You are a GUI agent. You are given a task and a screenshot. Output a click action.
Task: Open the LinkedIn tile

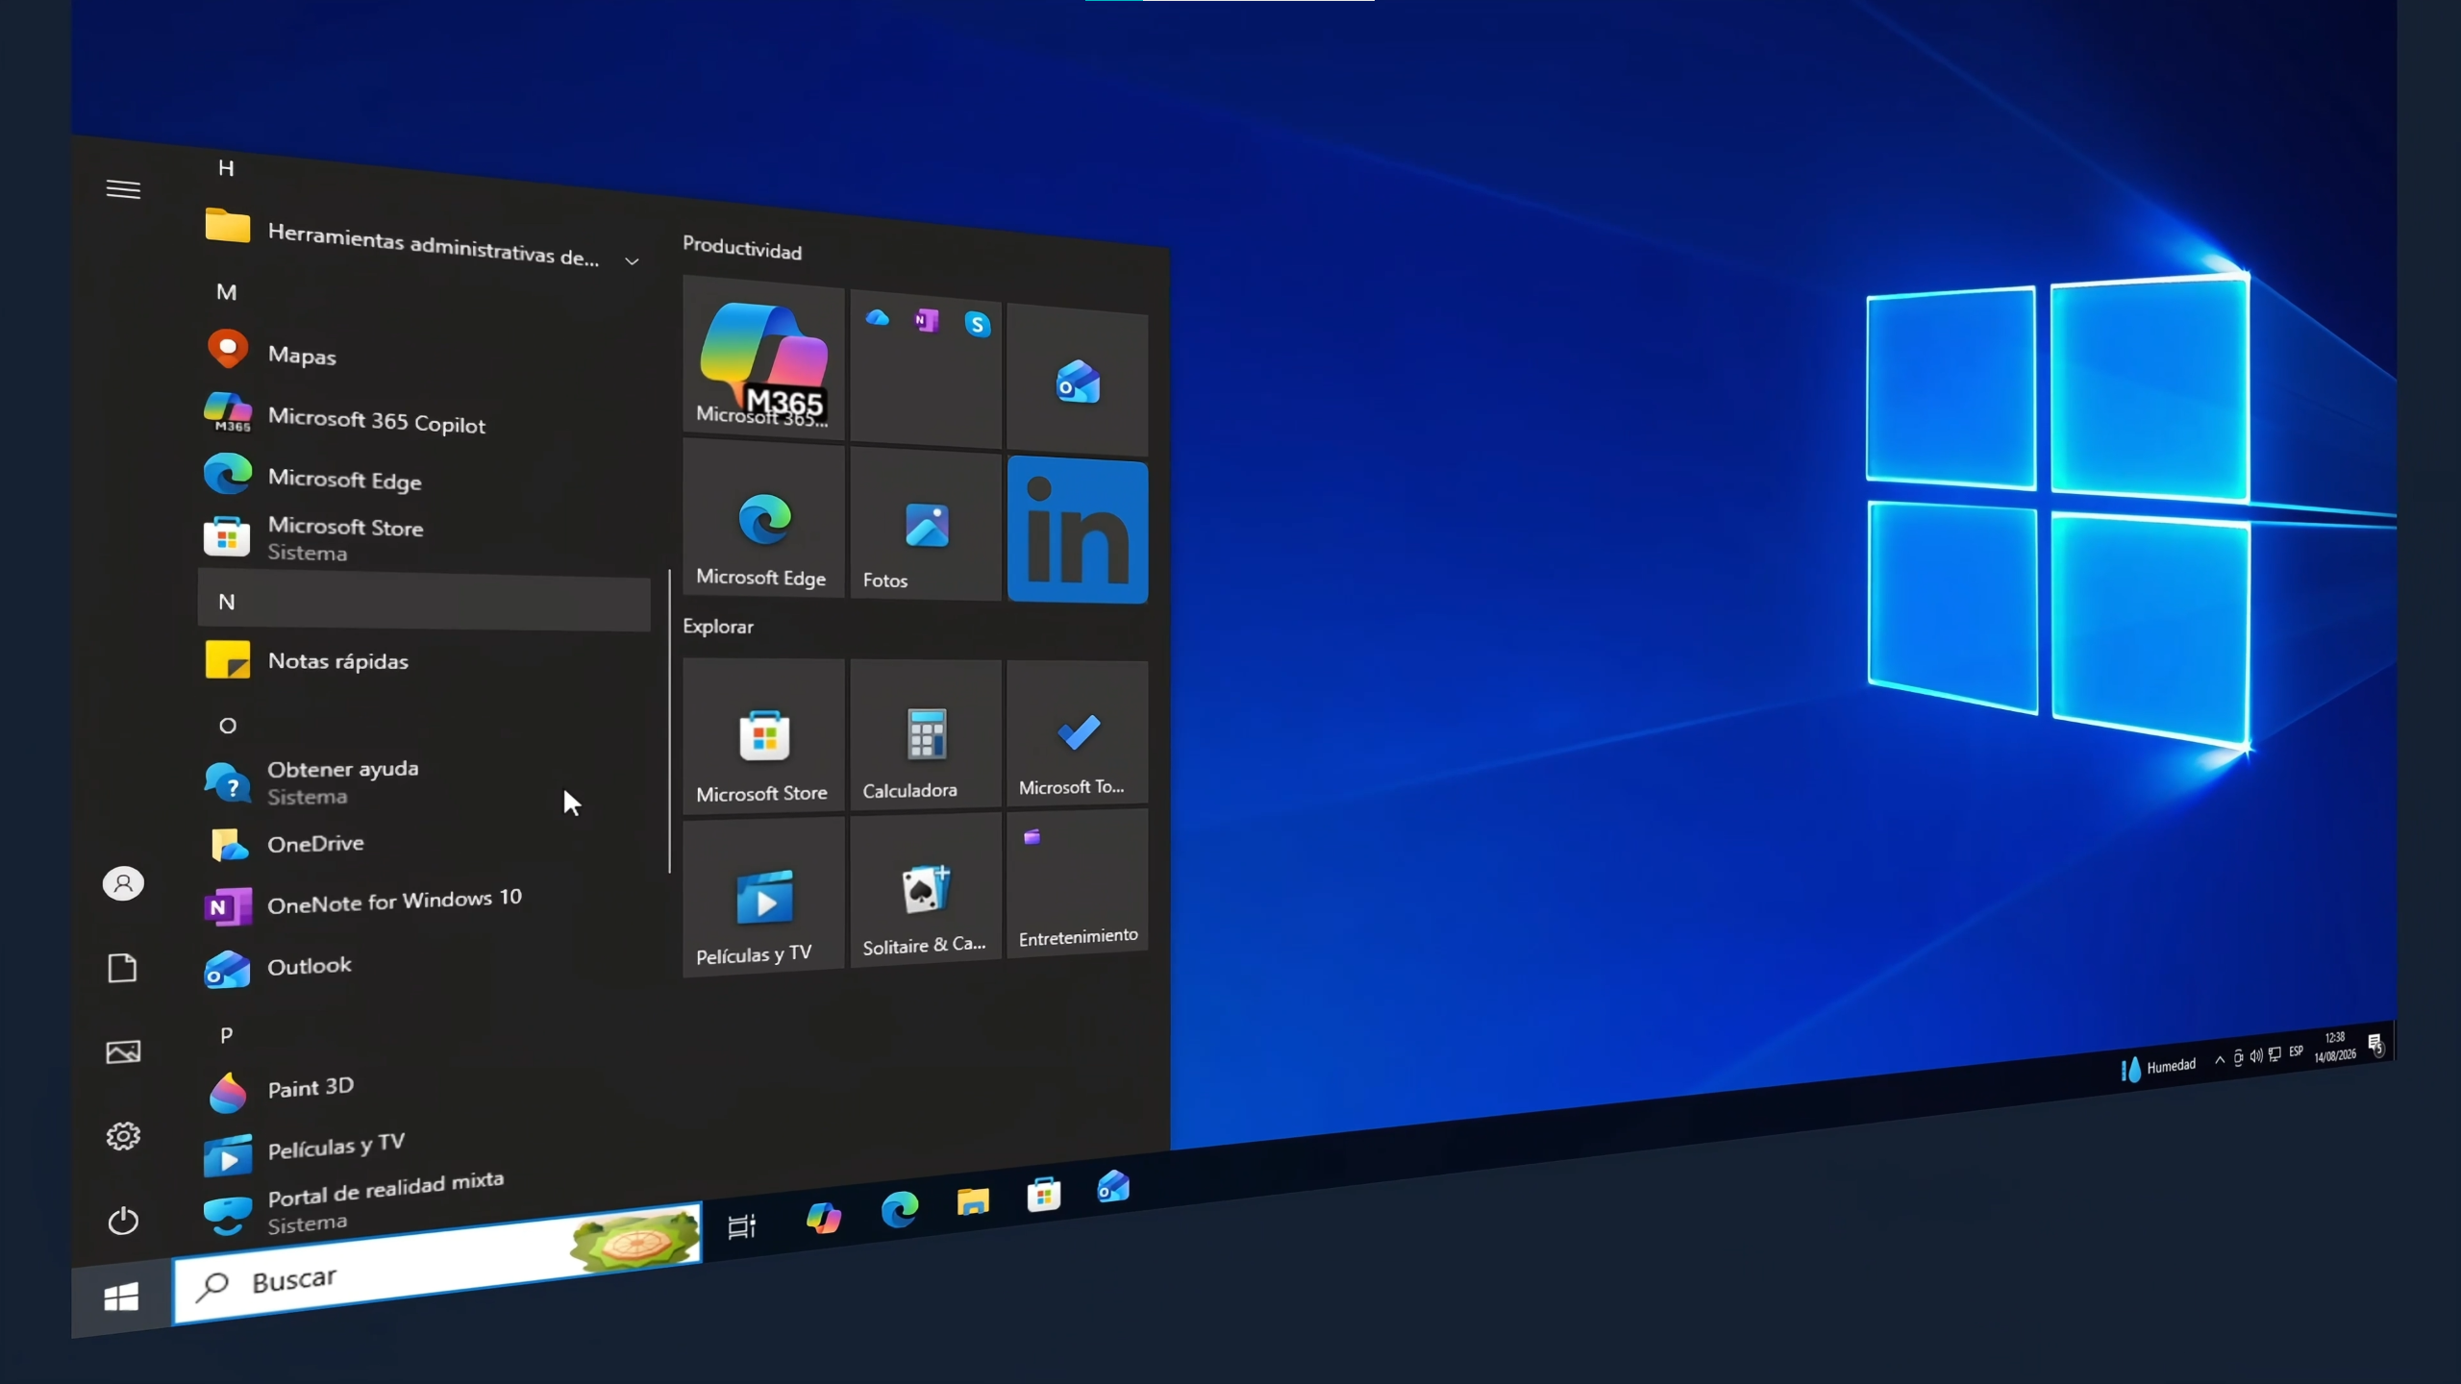[x=1078, y=531]
